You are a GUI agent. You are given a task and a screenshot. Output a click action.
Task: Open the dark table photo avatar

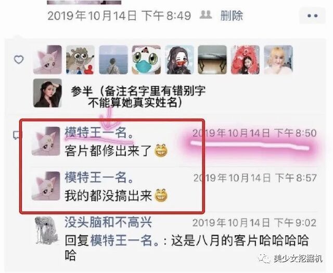tap(212, 60)
